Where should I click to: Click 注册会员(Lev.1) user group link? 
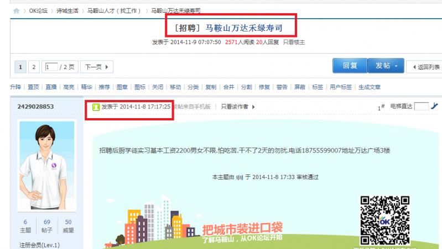[39, 245]
